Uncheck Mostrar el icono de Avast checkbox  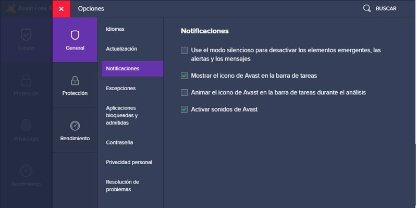point(184,76)
